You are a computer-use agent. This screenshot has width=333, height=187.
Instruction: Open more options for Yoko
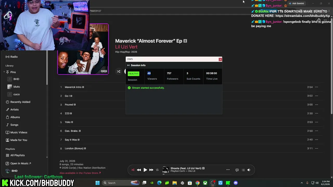[x=317, y=122]
